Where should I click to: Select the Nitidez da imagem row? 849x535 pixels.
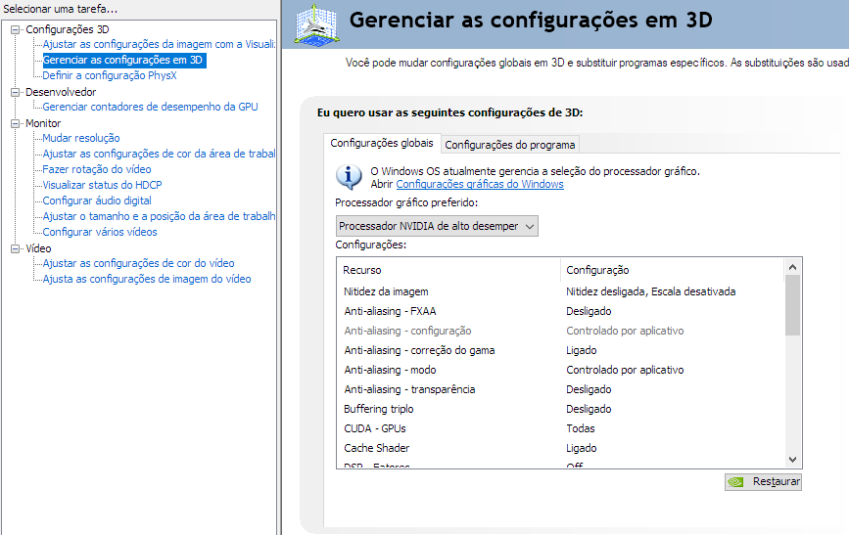pos(560,291)
